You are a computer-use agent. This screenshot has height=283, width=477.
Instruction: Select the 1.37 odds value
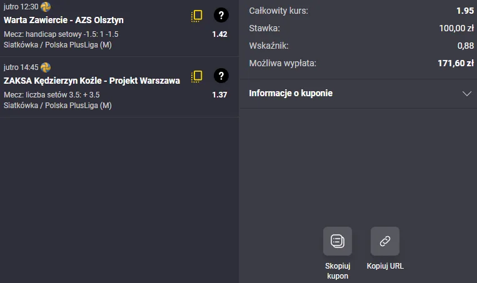tap(219, 95)
